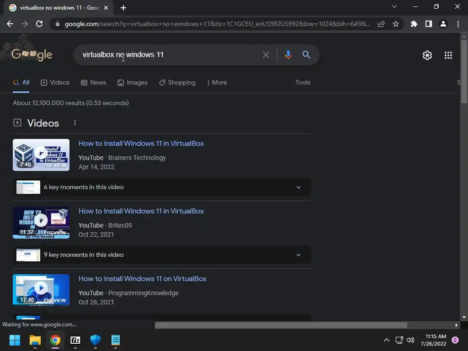This screenshot has height=351, width=468.
Task: Open the ProgrammingKnowledge video link
Action: (143, 279)
